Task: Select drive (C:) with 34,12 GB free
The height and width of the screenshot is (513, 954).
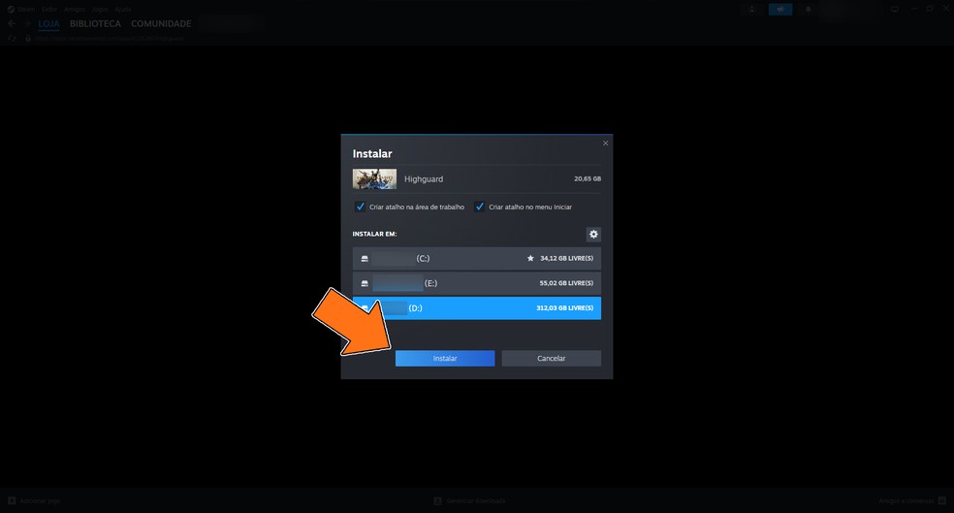Action: click(477, 259)
